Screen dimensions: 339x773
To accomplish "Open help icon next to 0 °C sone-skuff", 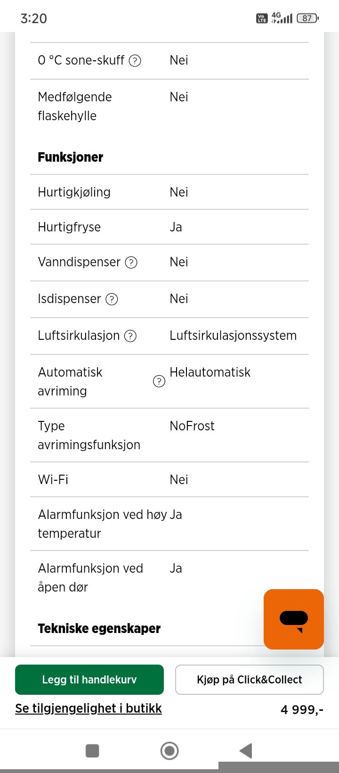I will 135,61.
